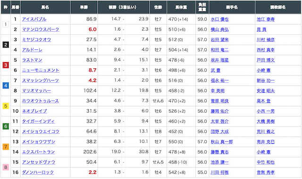Open trainer 小崎 憲 in ニューモニュメント row

[263, 70]
